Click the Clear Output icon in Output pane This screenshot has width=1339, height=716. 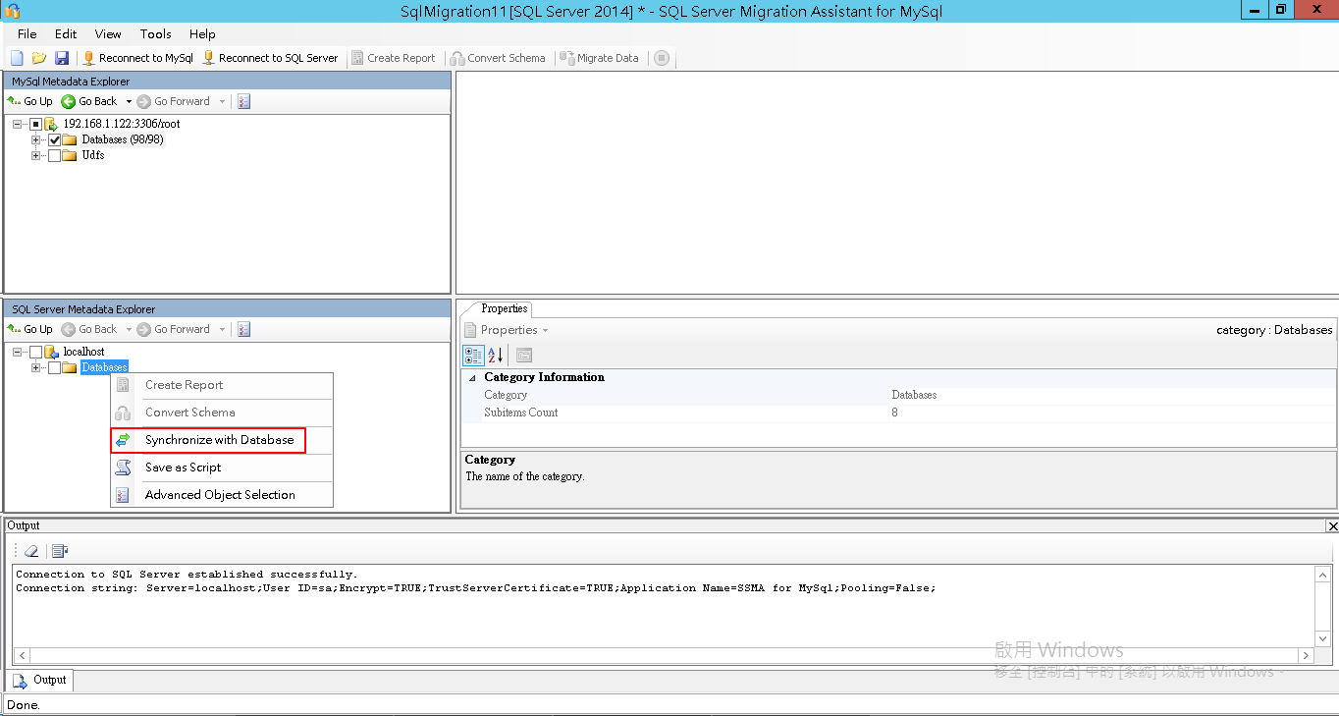(29, 550)
